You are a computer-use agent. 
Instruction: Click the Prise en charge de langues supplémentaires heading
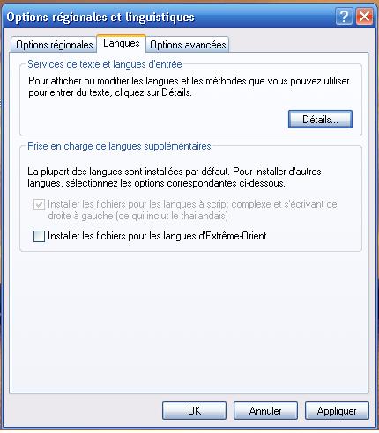[119, 146]
